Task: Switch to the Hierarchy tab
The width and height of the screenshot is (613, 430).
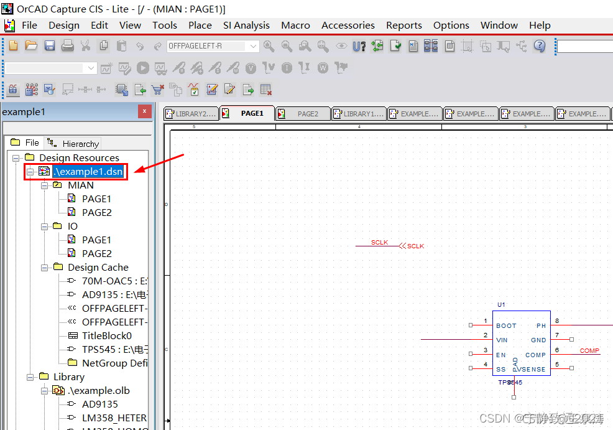Action: (x=73, y=144)
